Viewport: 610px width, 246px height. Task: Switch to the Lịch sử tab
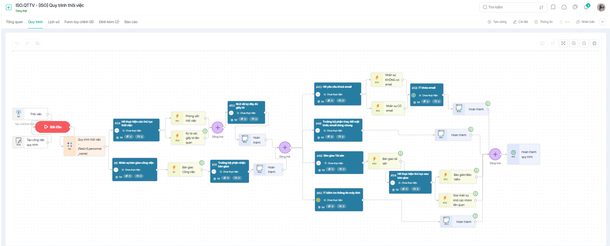click(x=54, y=22)
